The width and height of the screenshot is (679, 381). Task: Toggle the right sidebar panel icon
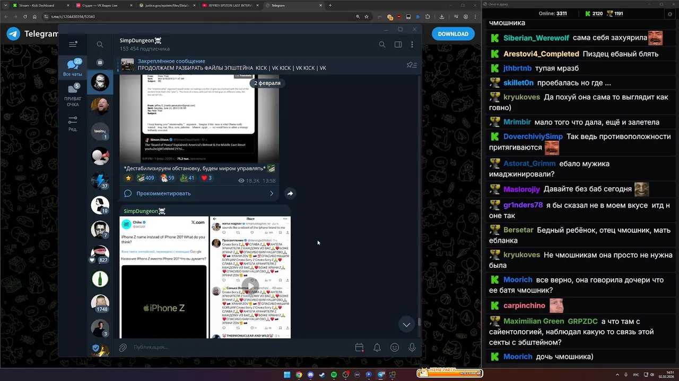click(x=398, y=44)
